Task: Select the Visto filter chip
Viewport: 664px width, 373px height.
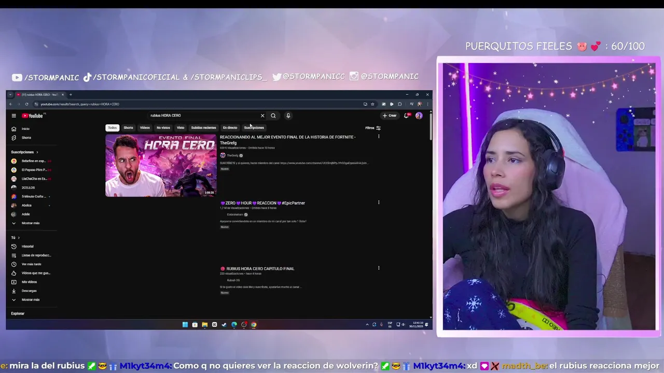Action: point(181,128)
